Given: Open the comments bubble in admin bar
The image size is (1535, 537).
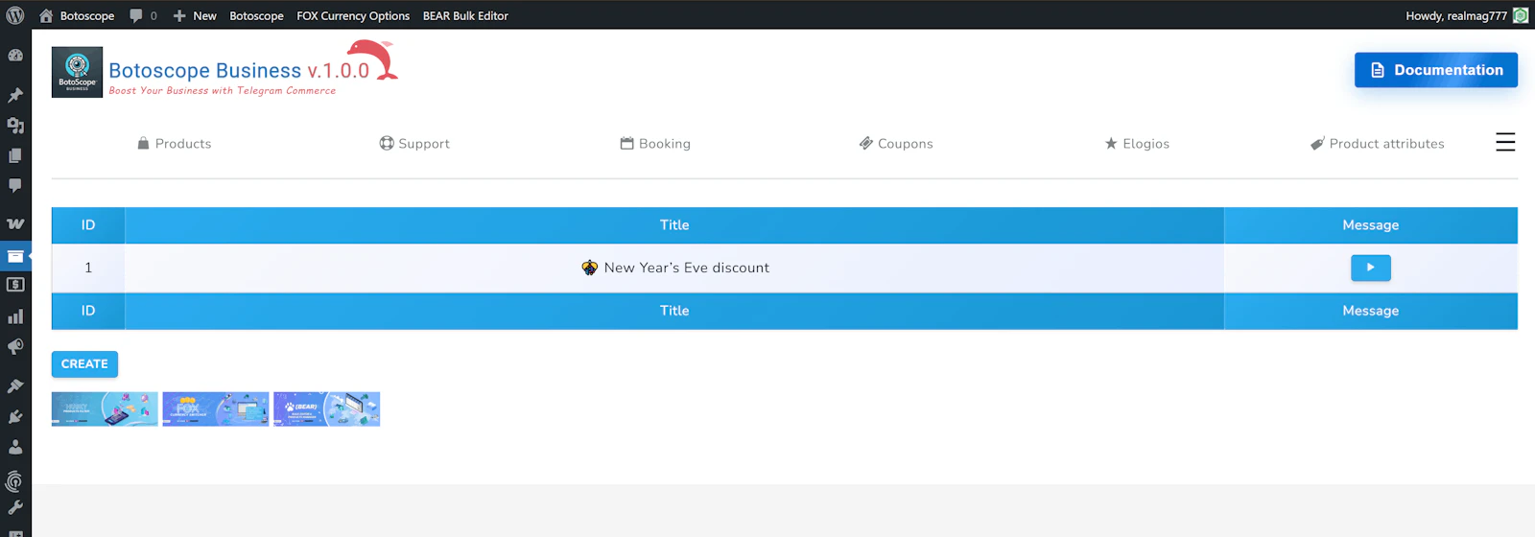Looking at the screenshot, I should point(143,15).
